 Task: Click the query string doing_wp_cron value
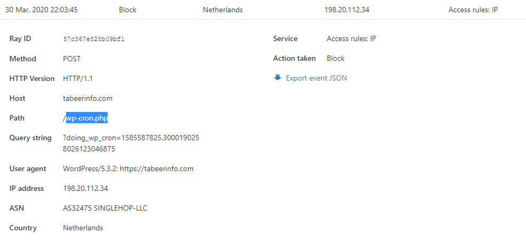(131, 138)
